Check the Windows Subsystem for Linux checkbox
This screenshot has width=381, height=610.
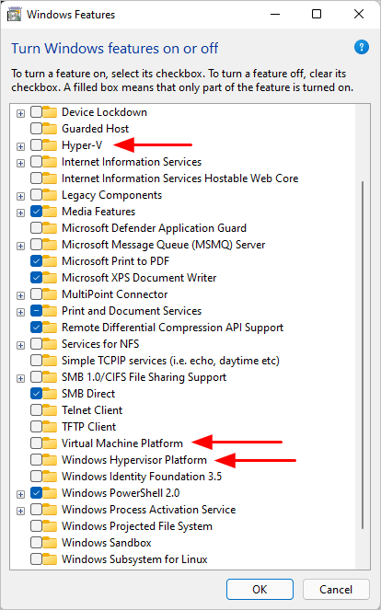(x=36, y=559)
